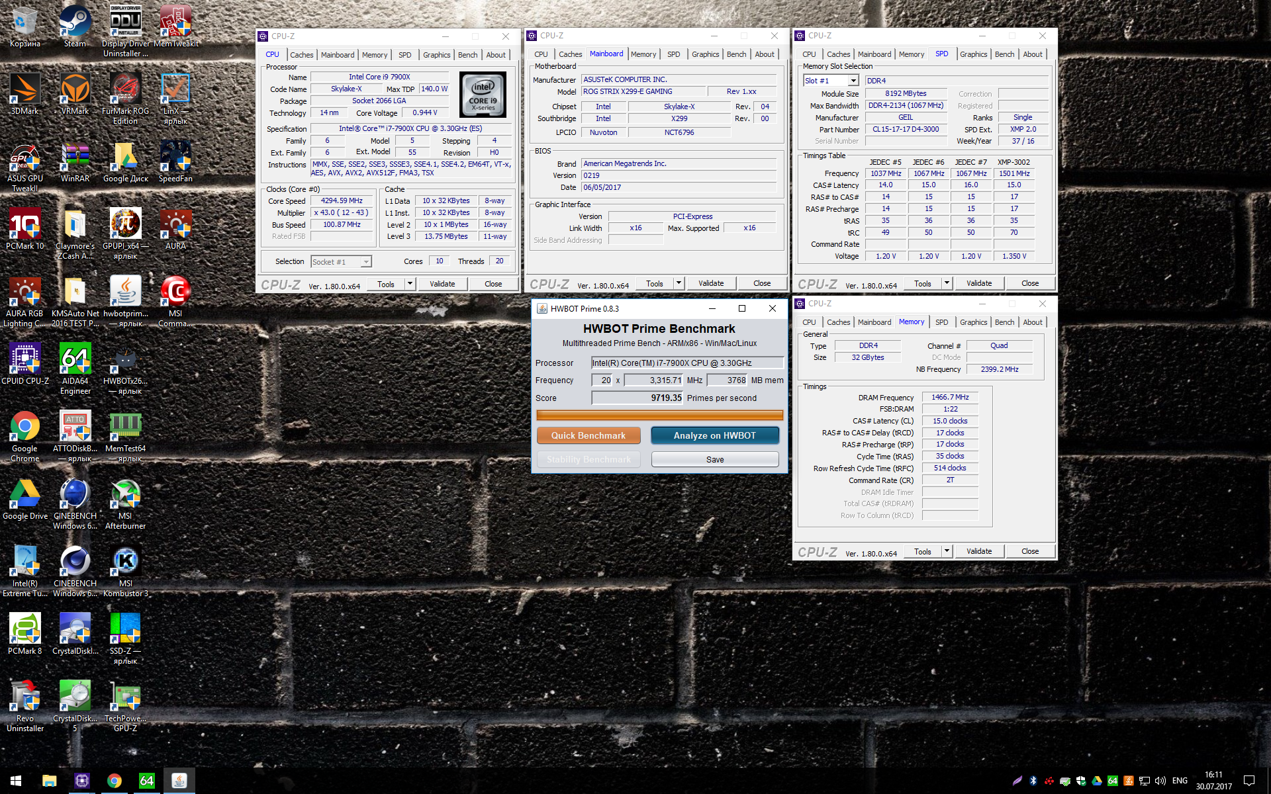
Task: Open TechPowerUp GPU-Z desktop icon
Action: [125, 707]
